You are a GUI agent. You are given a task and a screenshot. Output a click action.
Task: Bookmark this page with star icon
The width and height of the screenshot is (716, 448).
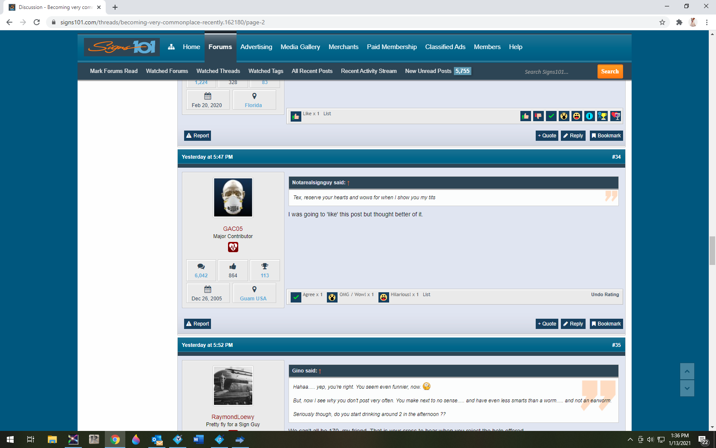(662, 22)
